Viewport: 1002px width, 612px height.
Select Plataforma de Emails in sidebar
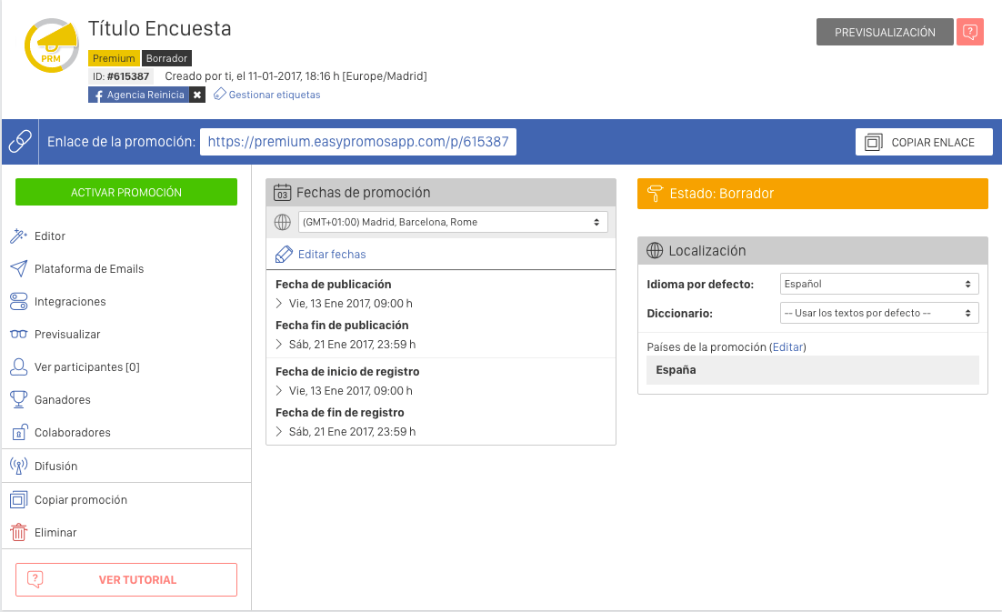91,268
